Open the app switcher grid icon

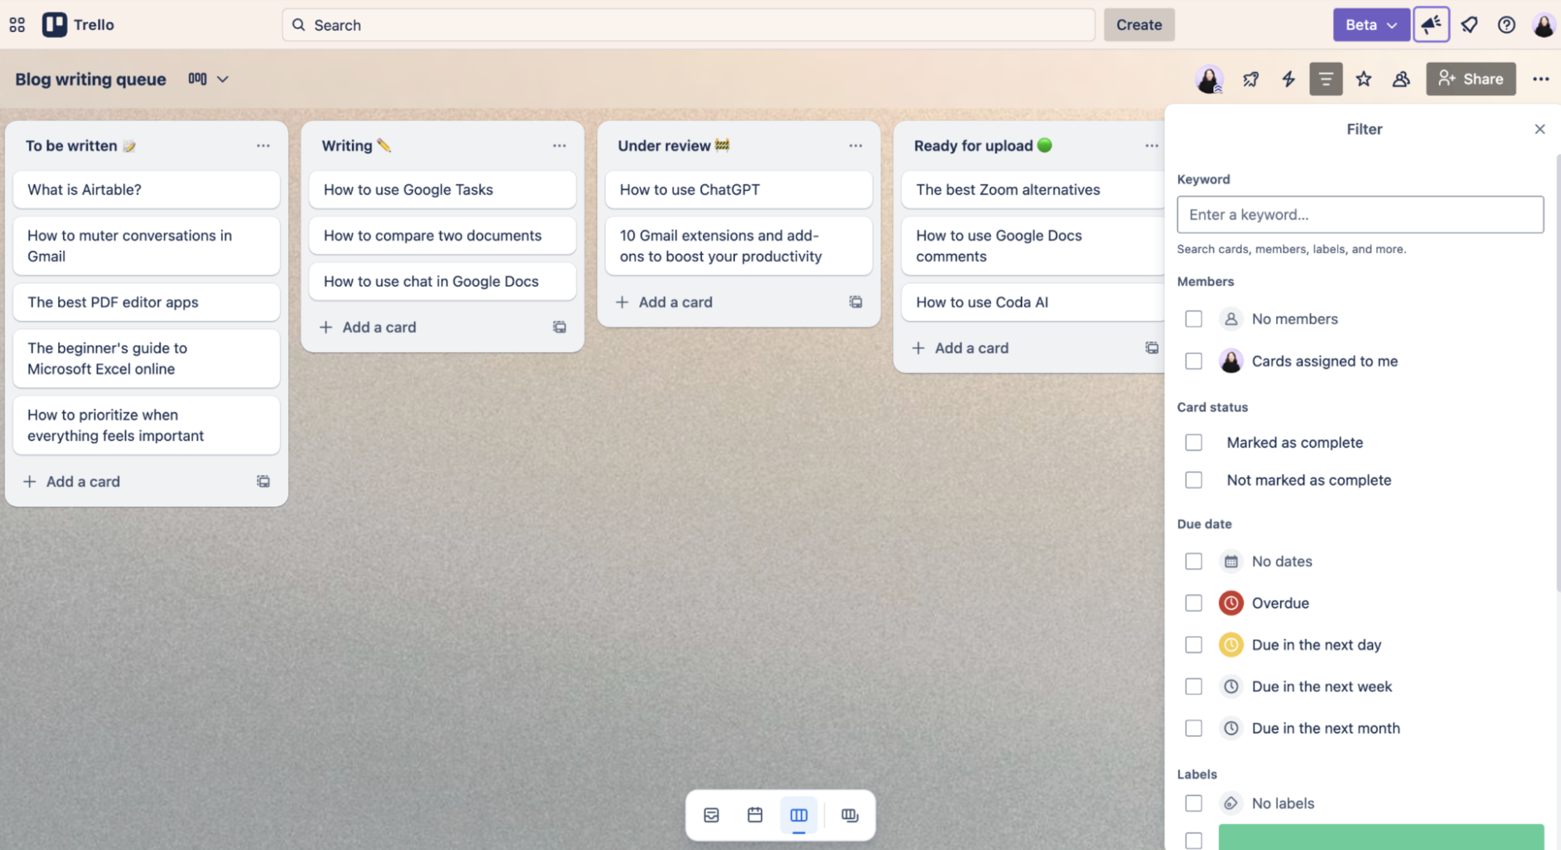point(17,25)
